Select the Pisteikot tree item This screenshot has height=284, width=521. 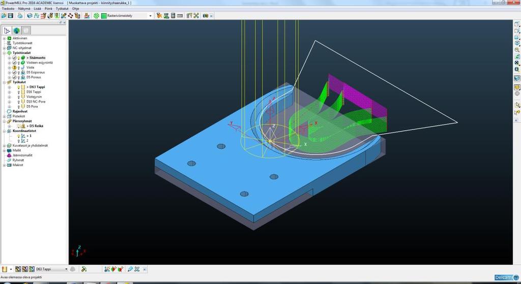19,116
